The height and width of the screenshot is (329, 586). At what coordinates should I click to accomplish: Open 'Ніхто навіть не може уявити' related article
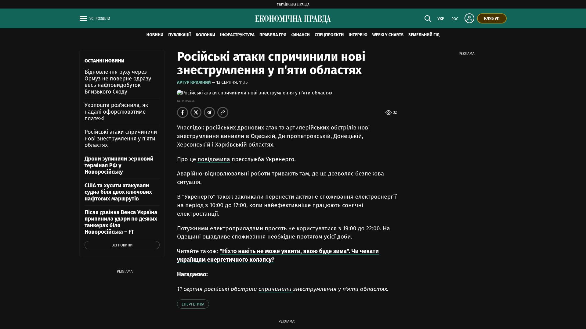(278, 256)
